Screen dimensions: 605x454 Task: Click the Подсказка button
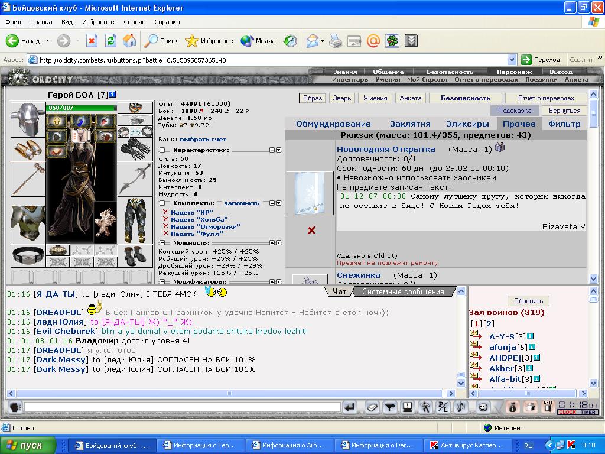pos(515,111)
